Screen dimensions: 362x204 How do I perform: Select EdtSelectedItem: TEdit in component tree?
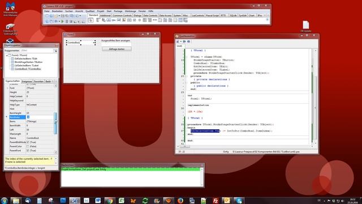(26, 59)
